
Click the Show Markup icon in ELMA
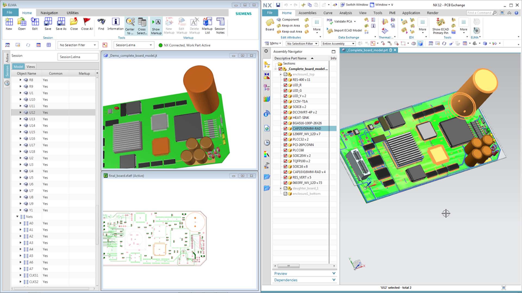click(x=156, y=23)
